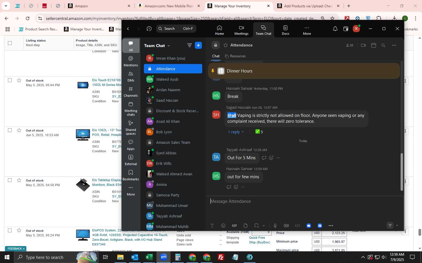This screenshot has width=422, height=263.
Task: Open emoji picker in message toolbar
Action: [x=223, y=226]
